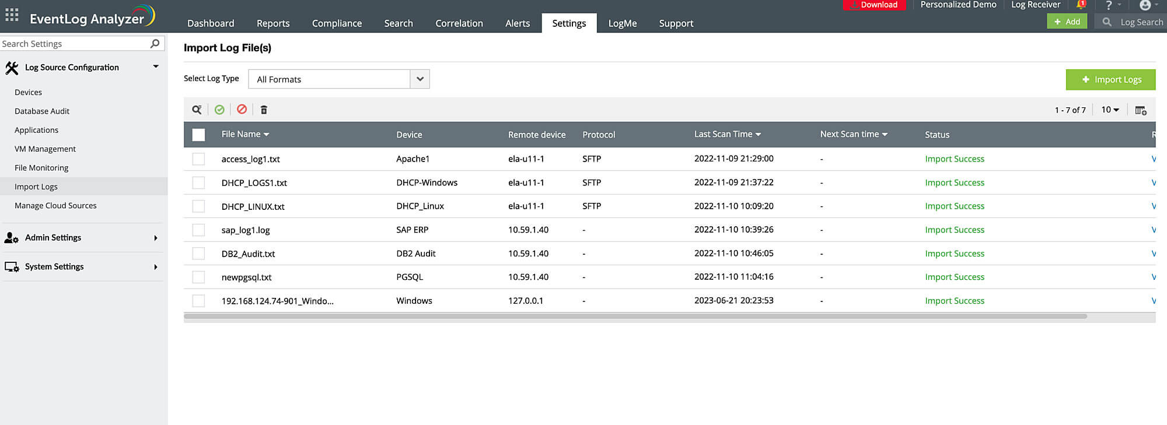This screenshot has height=425, width=1167.
Task: Click the green enable checkmark icon
Action: pos(219,110)
